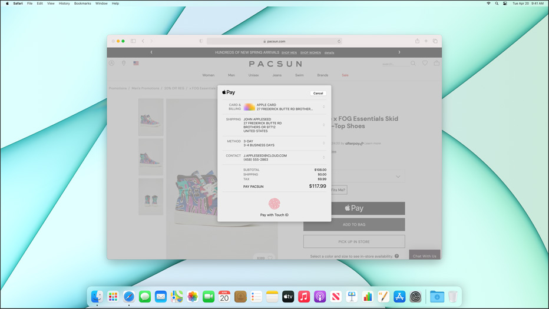Open the Trash in the Dock
Image resolution: width=549 pixels, height=309 pixels.
pos(453,297)
